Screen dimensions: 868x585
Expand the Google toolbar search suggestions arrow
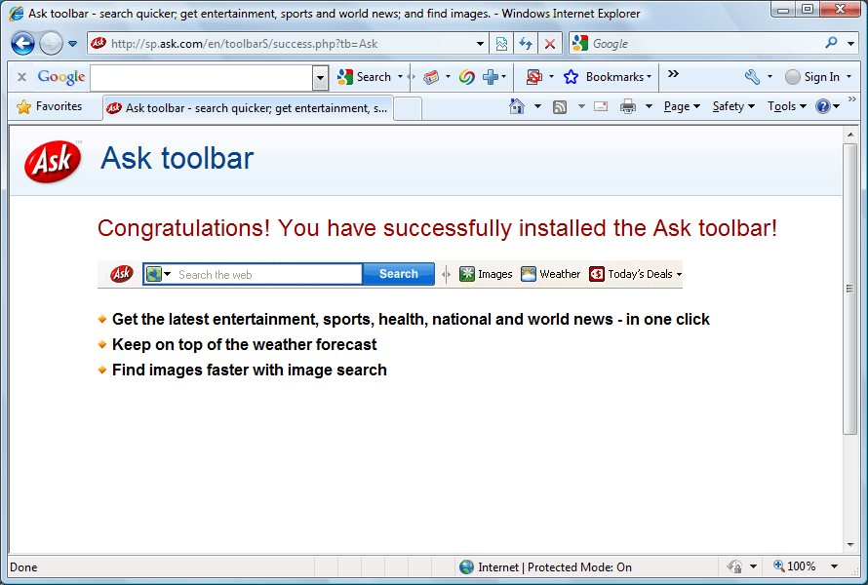(x=320, y=78)
